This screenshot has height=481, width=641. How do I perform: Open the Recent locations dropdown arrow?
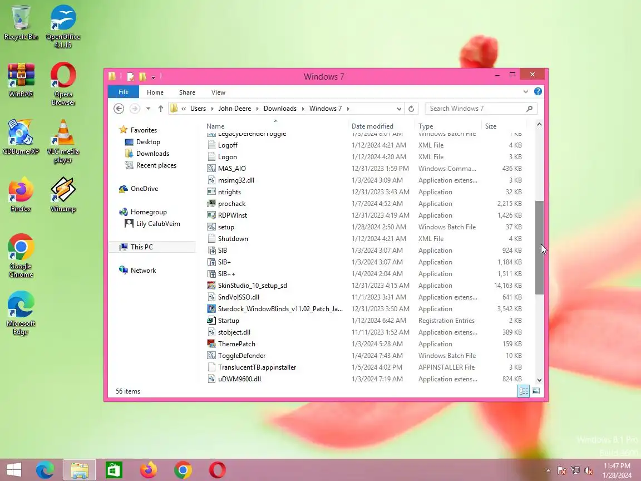(x=148, y=109)
